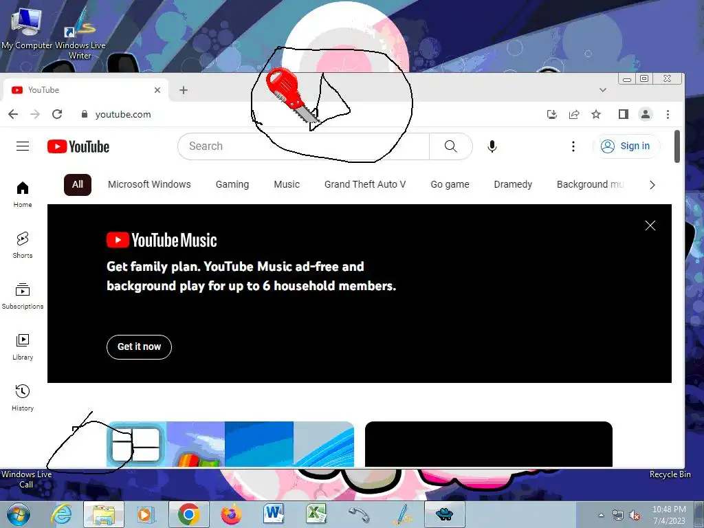Open History in sidebar
Screen dimensions: 704x528
[23, 397]
